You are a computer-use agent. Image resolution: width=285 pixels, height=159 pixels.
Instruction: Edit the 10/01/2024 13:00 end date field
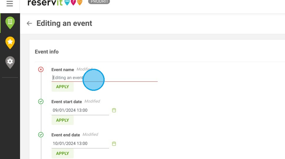[x=80, y=144]
